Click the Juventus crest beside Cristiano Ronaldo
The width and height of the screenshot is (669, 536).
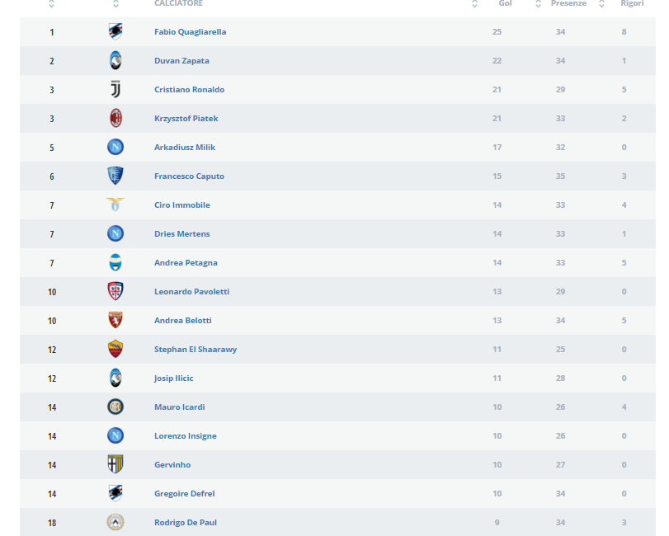pyautogui.click(x=115, y=89)
